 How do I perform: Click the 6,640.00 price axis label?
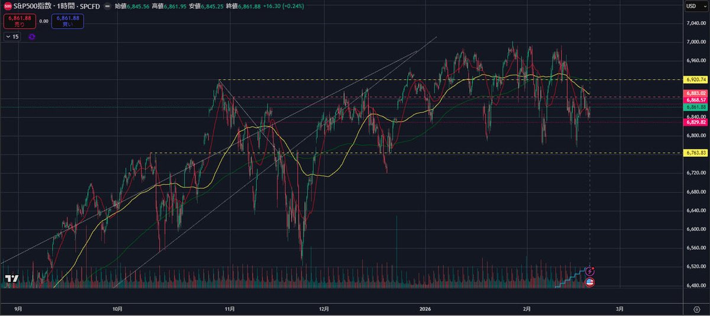point(697,211)
